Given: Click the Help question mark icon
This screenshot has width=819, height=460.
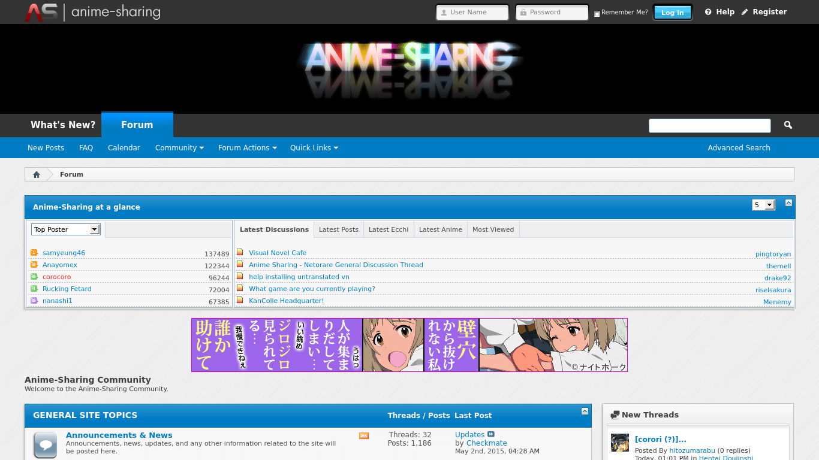Looking at the screenshot, I should 708,12.
